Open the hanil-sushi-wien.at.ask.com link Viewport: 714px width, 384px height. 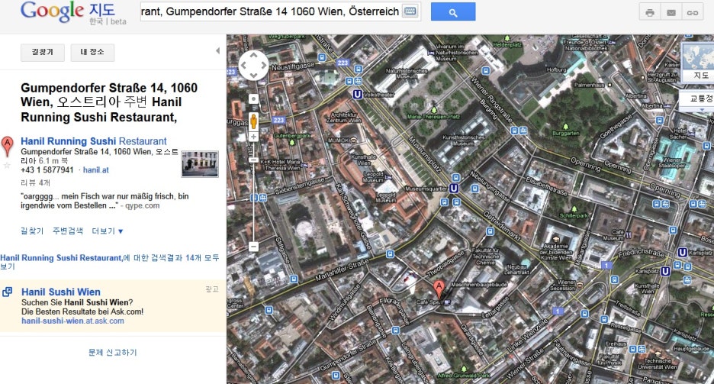(x=73, y=321)
